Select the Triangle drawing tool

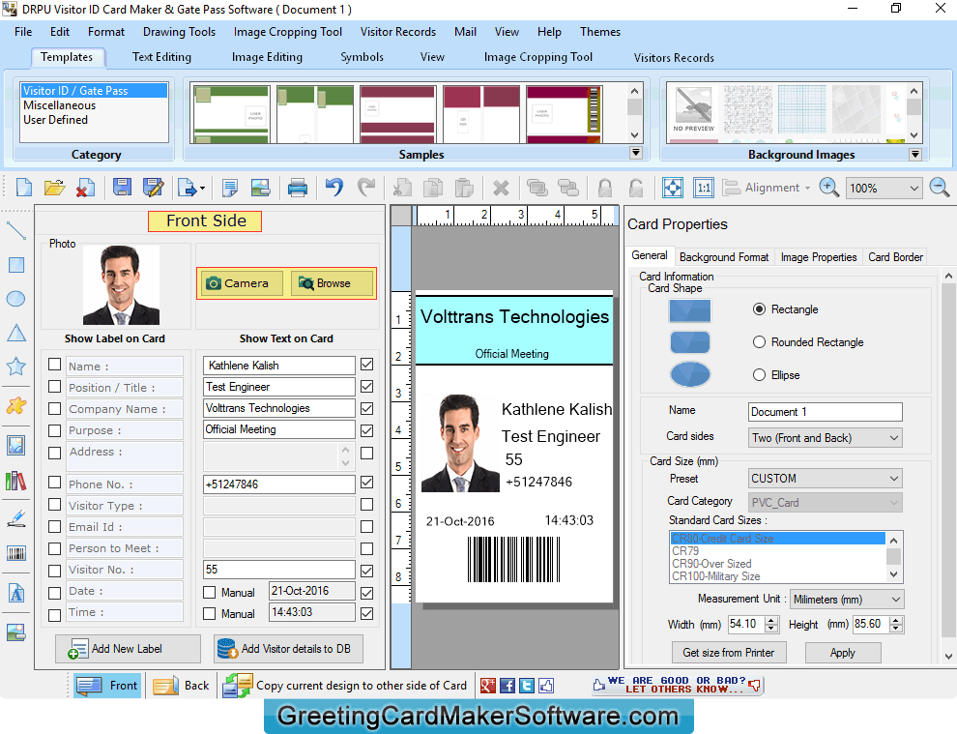point(15,333)
